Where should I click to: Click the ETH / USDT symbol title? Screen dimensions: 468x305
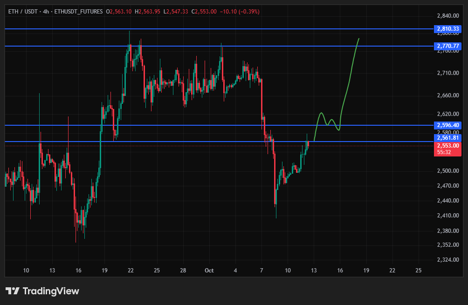pyautogui.click(x=23, y=12)
